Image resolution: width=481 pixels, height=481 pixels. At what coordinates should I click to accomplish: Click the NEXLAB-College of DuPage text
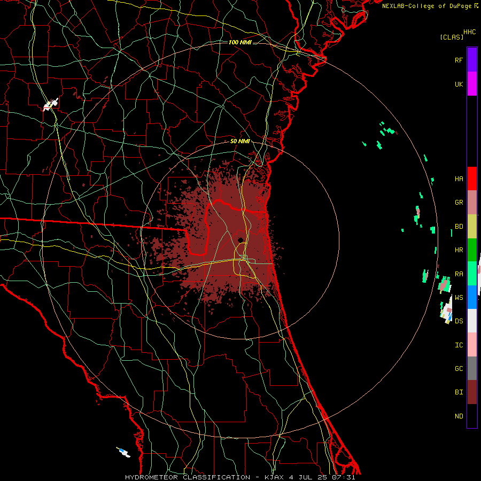[428, 6]
